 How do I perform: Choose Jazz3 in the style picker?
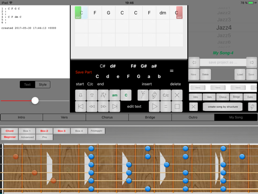coord(224,19)
